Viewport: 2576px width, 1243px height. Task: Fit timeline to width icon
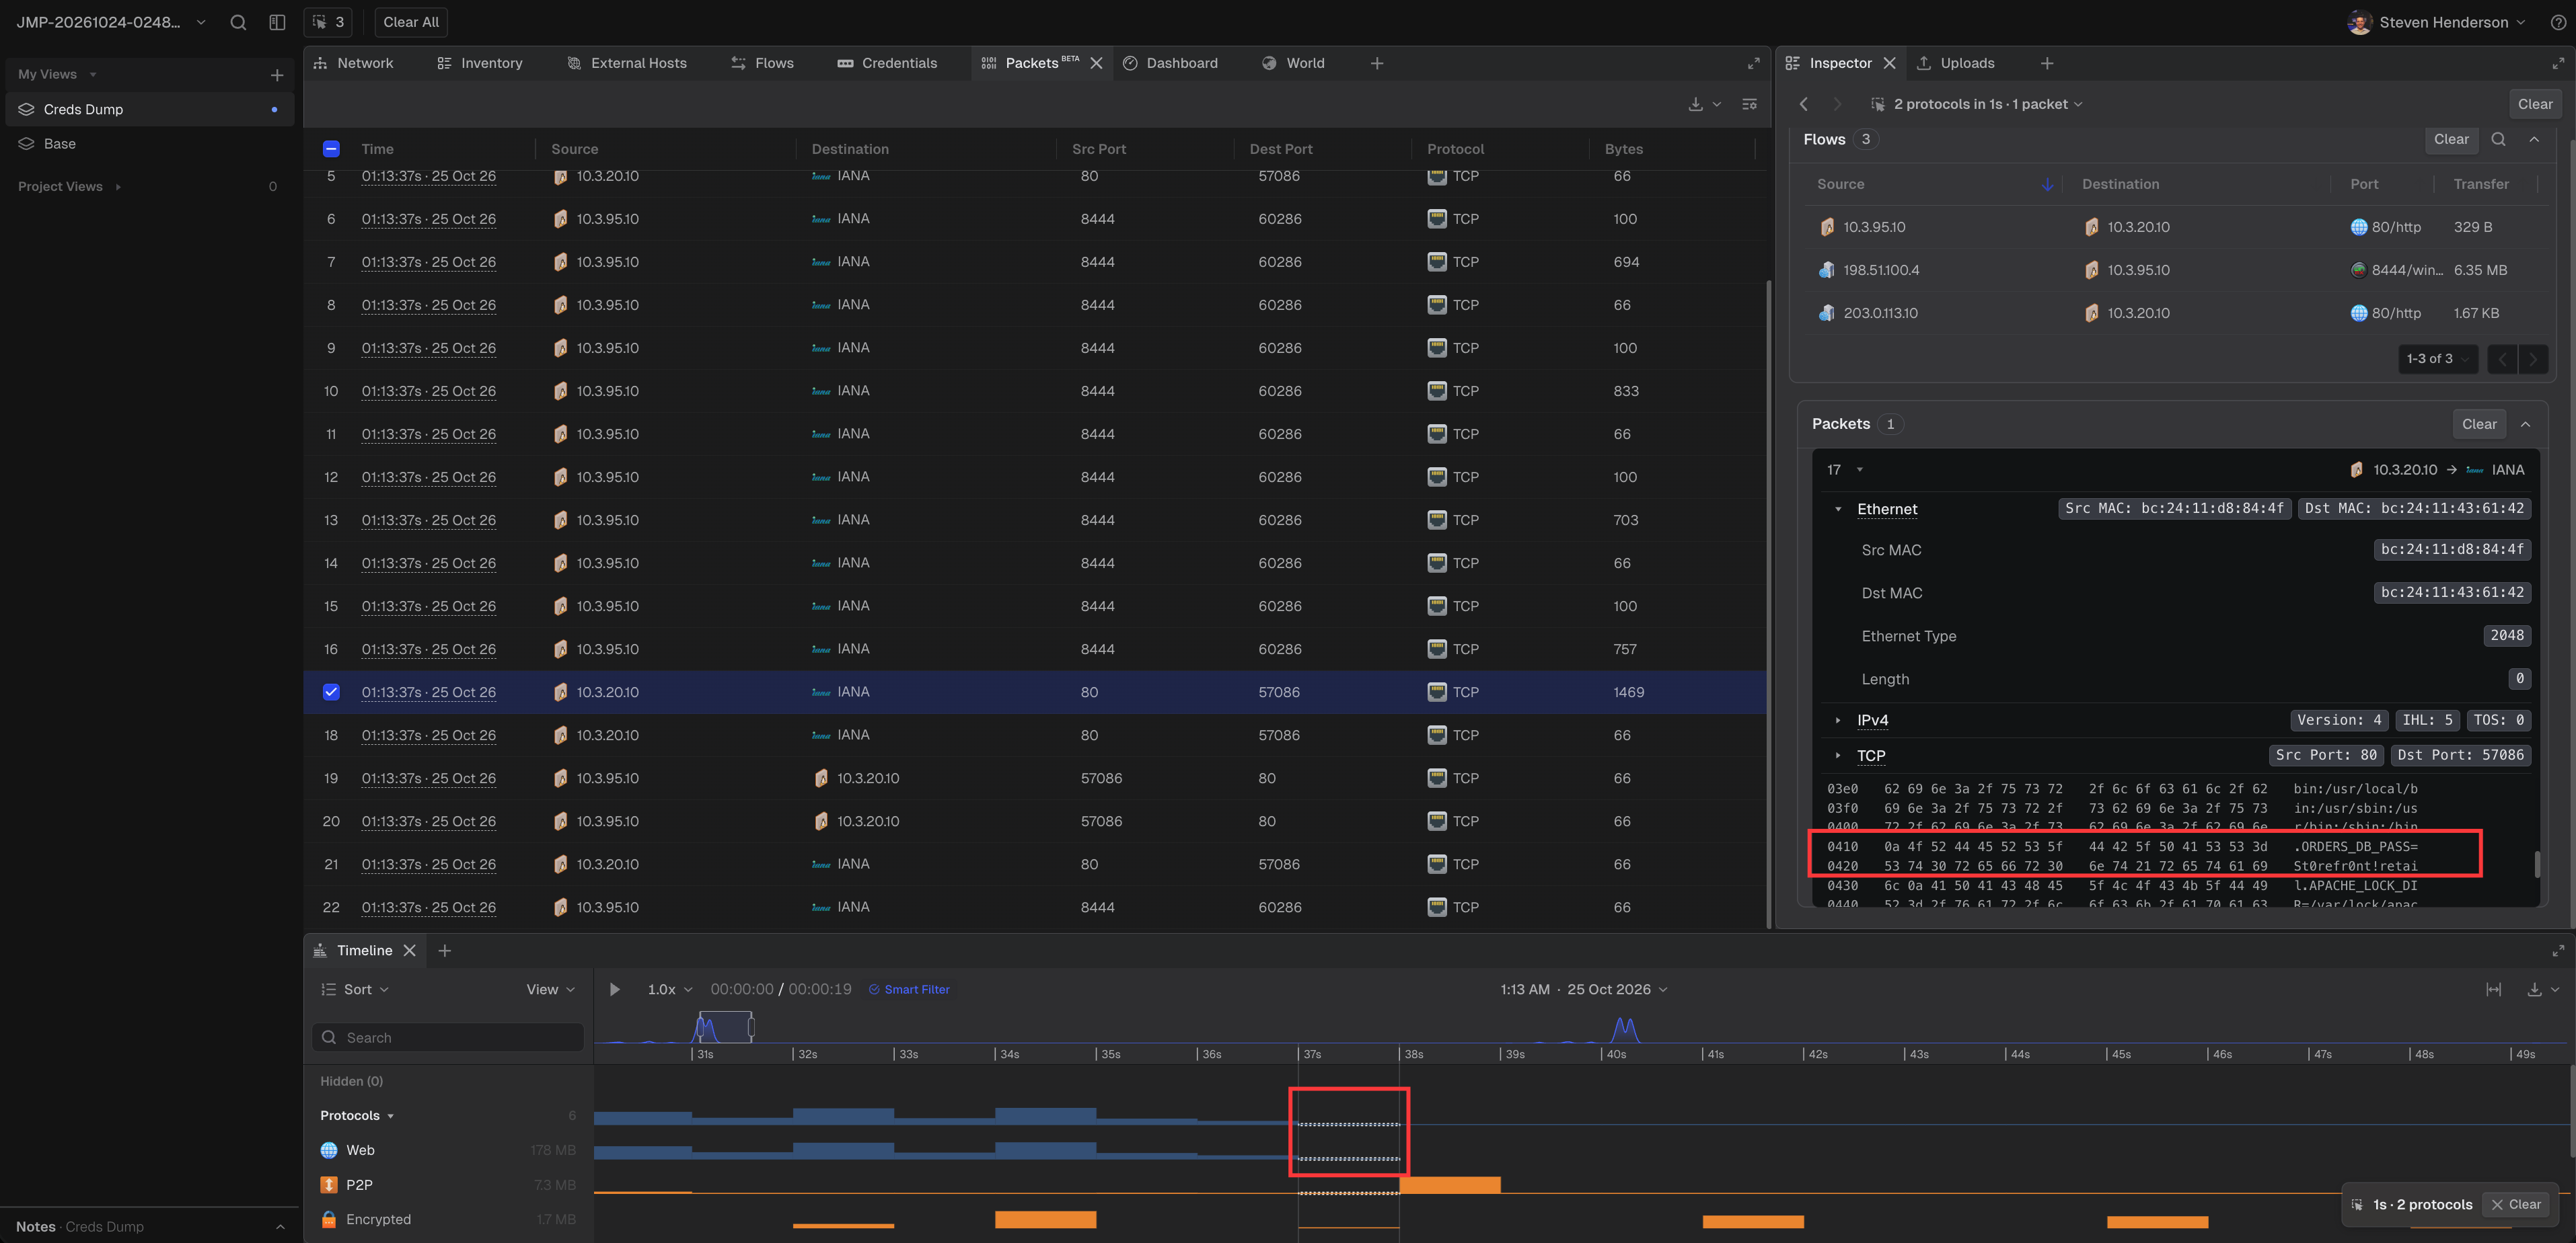(2493, 989)
